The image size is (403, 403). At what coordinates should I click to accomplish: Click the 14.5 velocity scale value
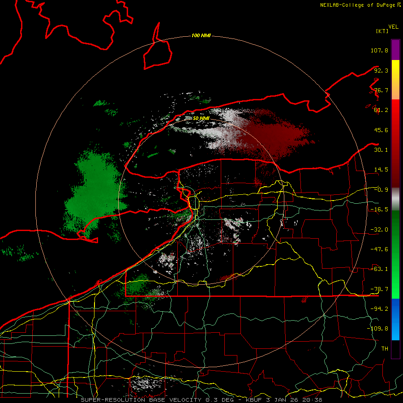coord(381,170)
